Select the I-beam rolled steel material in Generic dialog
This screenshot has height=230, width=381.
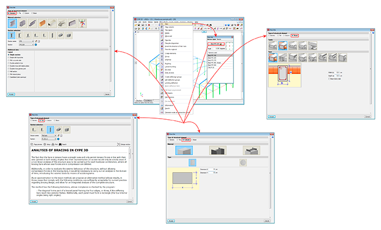12,23
